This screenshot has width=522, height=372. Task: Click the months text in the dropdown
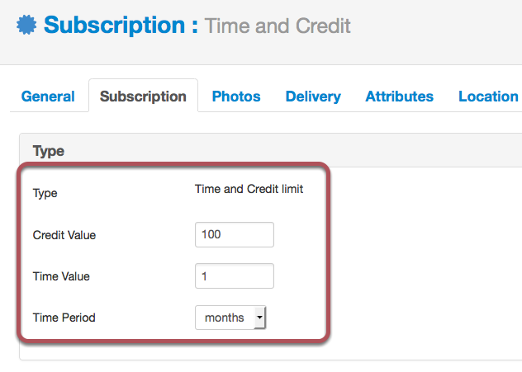click(225, 318)
